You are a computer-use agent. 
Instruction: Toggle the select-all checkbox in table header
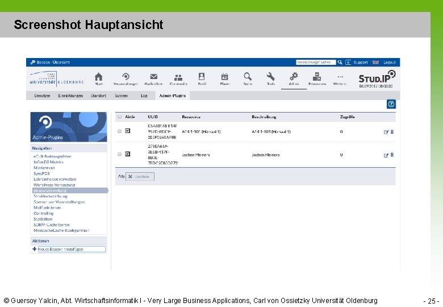click(x=119, y=117)
